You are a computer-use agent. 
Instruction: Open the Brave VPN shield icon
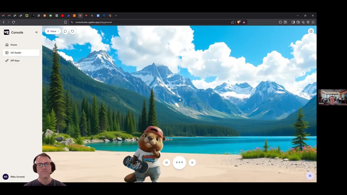pos(308,22)
